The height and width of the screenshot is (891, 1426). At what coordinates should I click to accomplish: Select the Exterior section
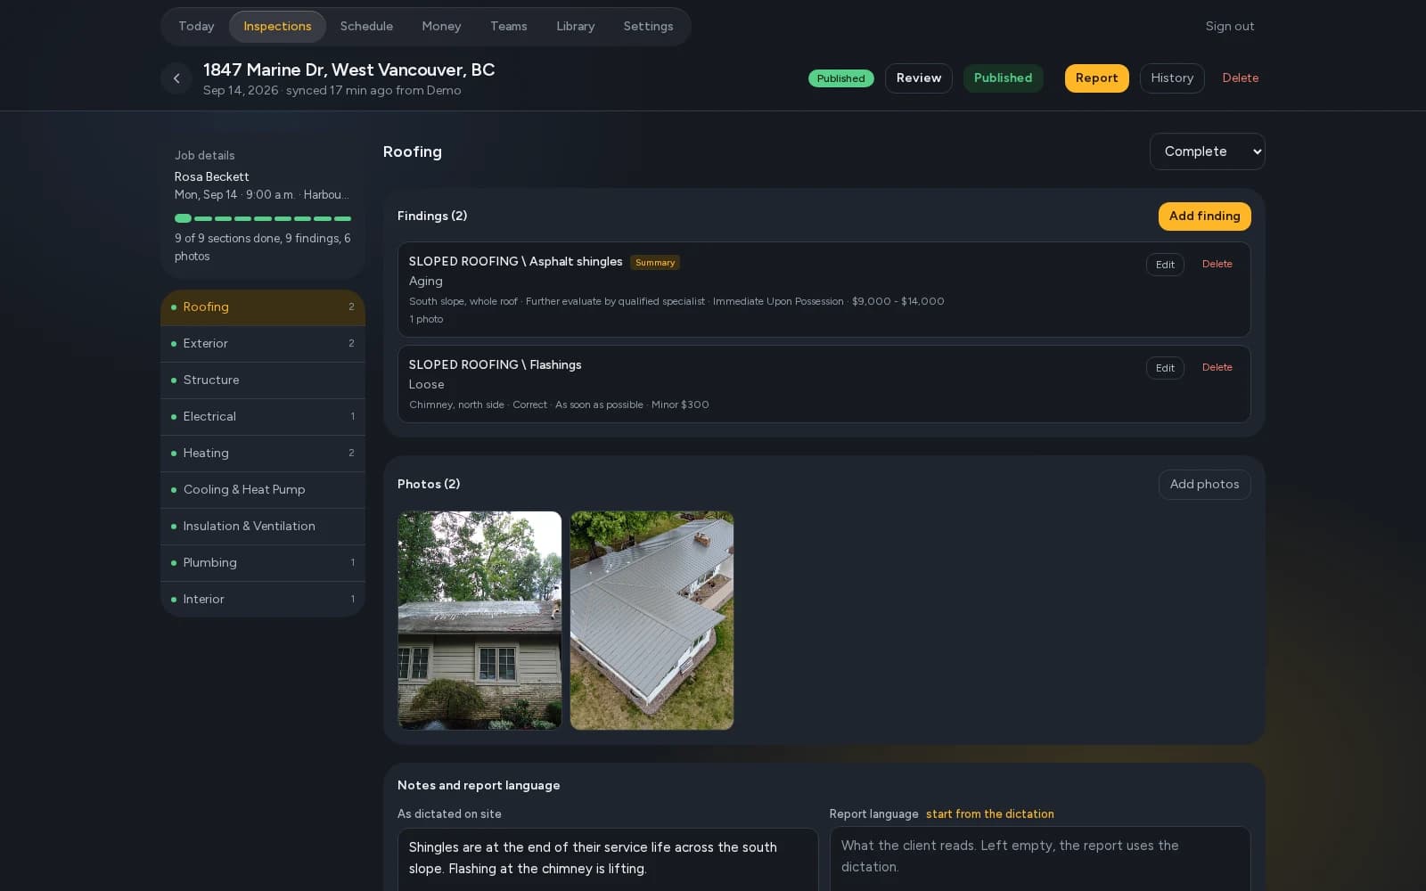click(263, 344)
